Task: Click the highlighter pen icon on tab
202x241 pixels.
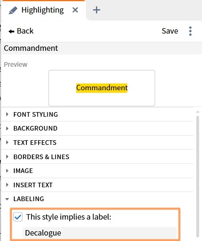Action: point(13,10)
